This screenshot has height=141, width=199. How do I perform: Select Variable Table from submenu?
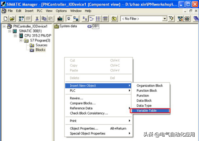tap(150, 110)
